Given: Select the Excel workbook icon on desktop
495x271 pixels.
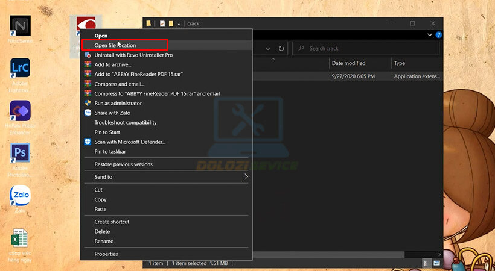Looking at the screenshot, I should pyautogui.click(x=20, y=238).
